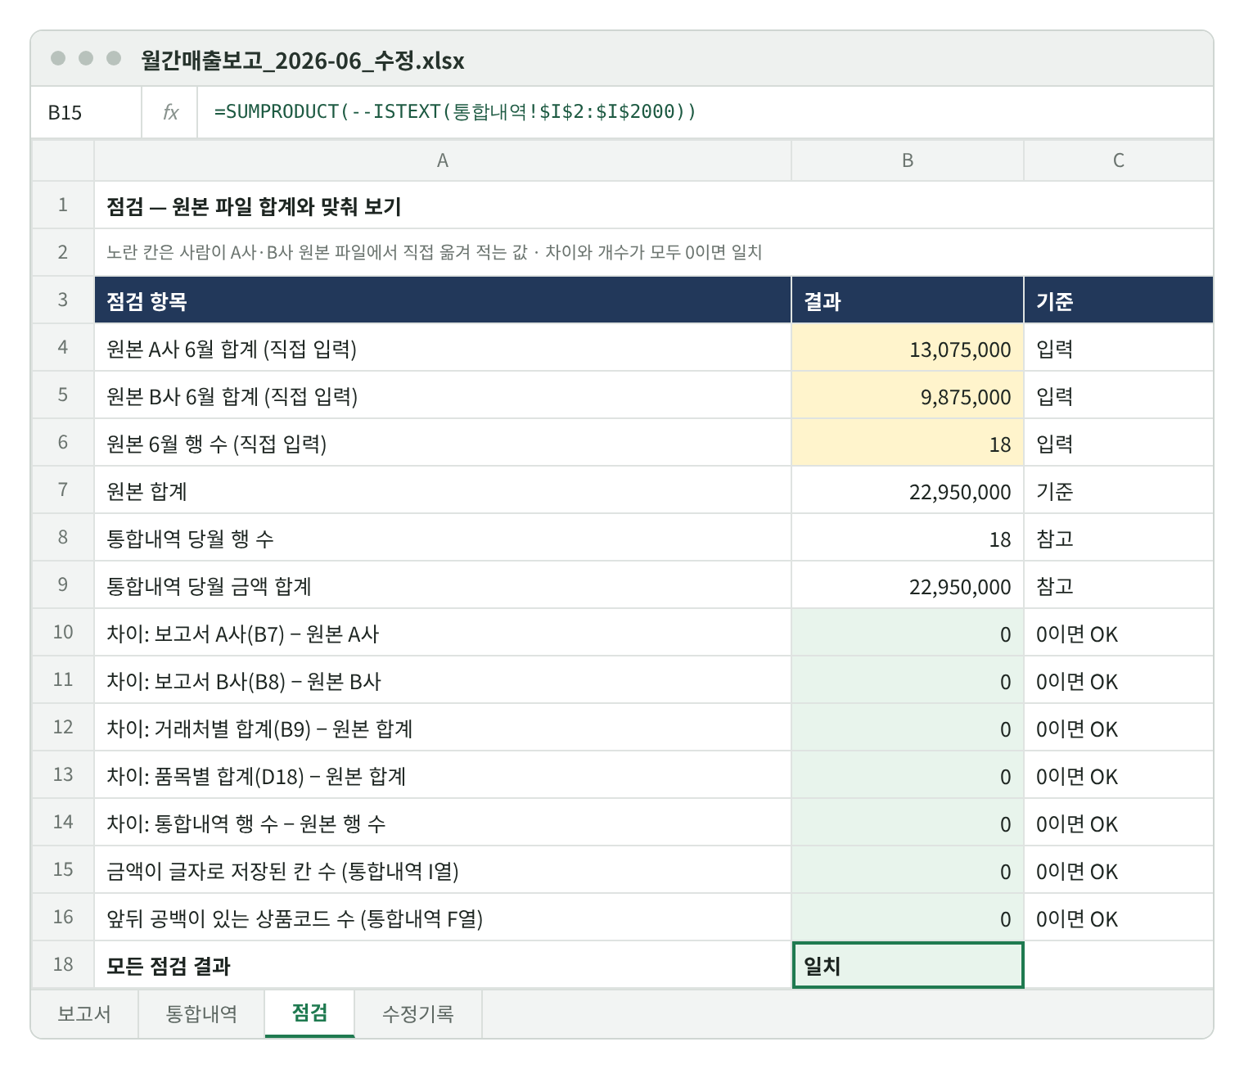Click 차이: 거래처별 합계(B9) label
Image resolution: width=1244 pixels, height=1069 pixels.
click(x=259, y=728)
